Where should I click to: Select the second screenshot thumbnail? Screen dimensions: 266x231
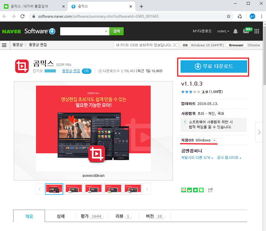coord(74,189)
